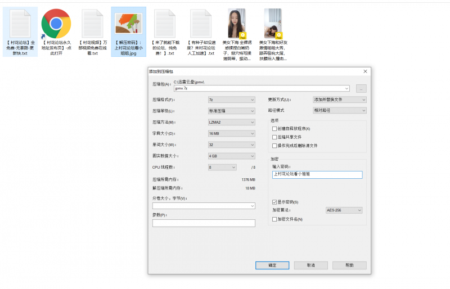Click the 帮助 button
Screen dimensions: 450x289
(x=349, y=265)
